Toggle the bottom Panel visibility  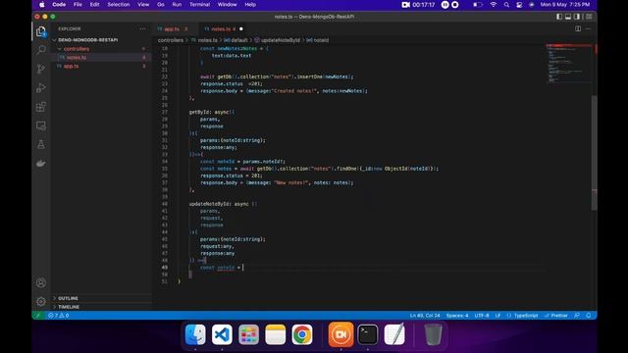(x=568, y=17)
